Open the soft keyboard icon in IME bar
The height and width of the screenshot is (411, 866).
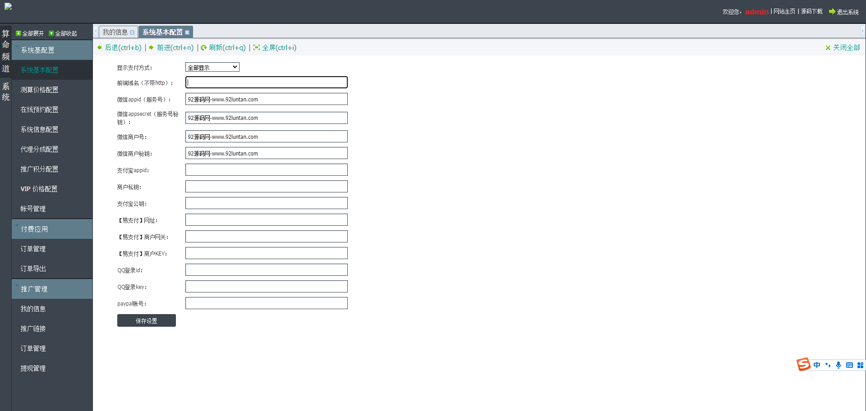click(x=849, y=365)
